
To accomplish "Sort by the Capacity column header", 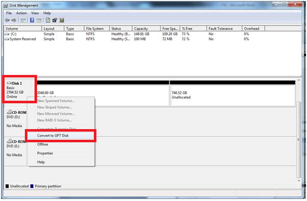I will [146, 28].
